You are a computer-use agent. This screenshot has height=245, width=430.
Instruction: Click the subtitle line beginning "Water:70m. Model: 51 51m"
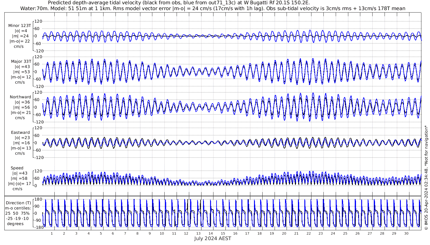(x=213, y=9)
